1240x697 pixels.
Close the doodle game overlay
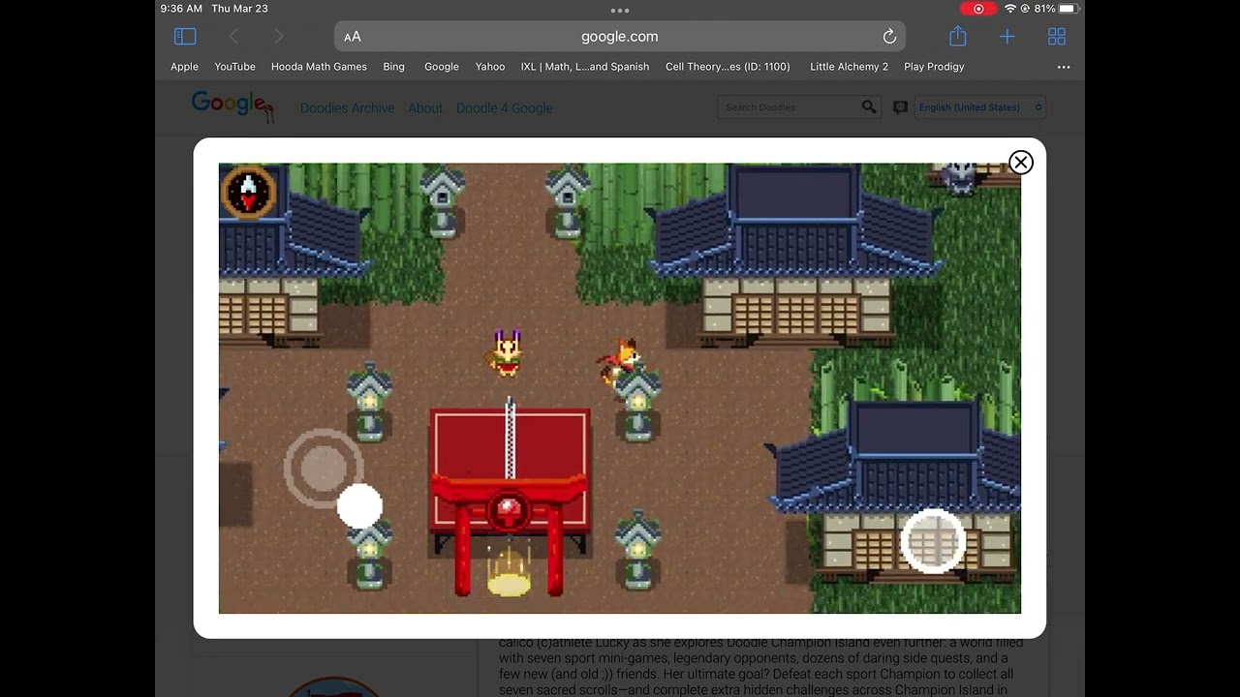[1020, 162]
